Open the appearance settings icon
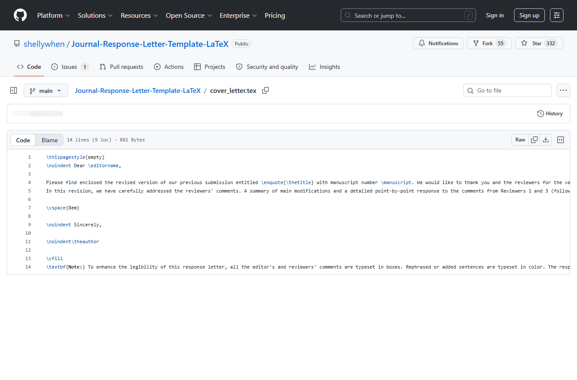 pyautogui.click(x=557, y=15)
